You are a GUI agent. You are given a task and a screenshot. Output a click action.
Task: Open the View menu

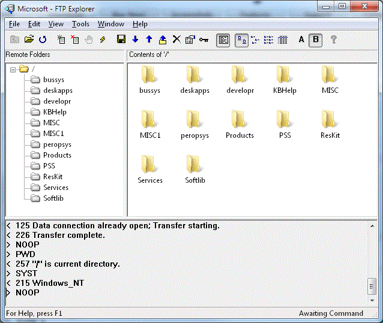56,24
